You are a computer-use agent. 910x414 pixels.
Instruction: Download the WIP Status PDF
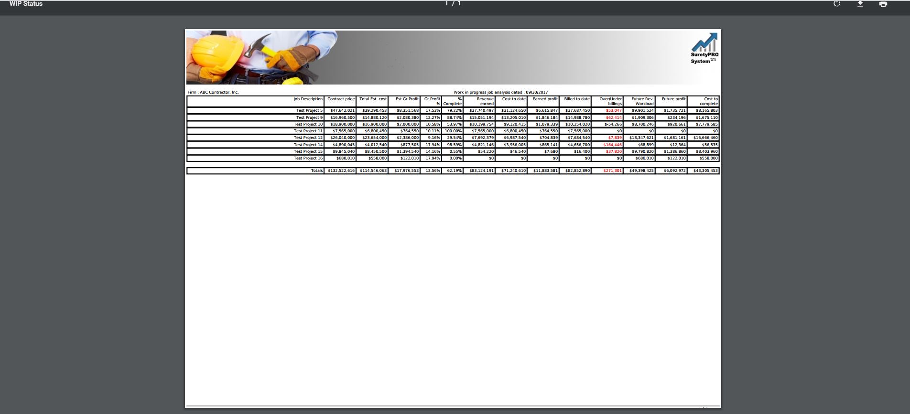pos(860,4)
